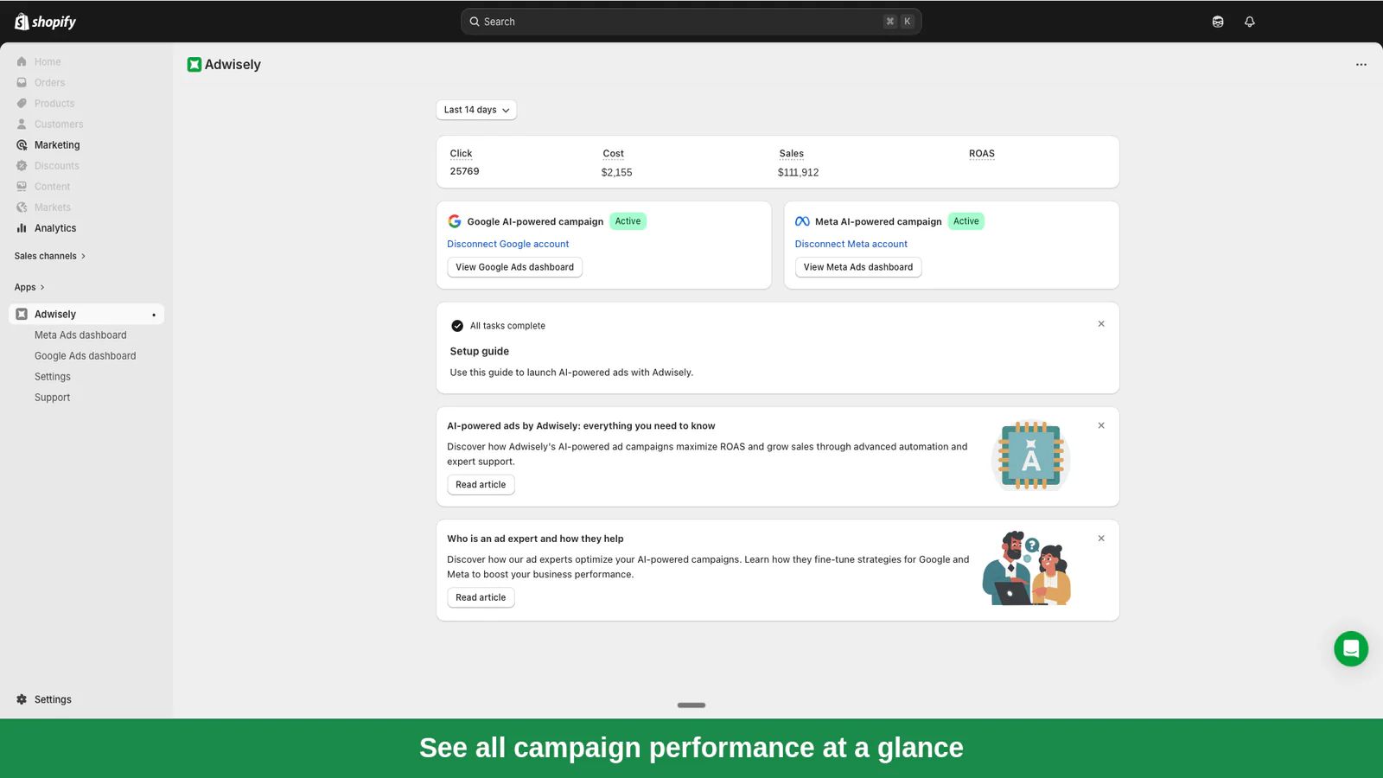Image resolution: width=1383 pixels, height=778 pixels.
Task: Click the ad experts illustration thumbnail
Action: pos(1027,568)
